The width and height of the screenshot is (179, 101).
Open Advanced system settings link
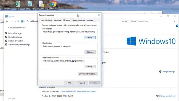coord(19,45)
